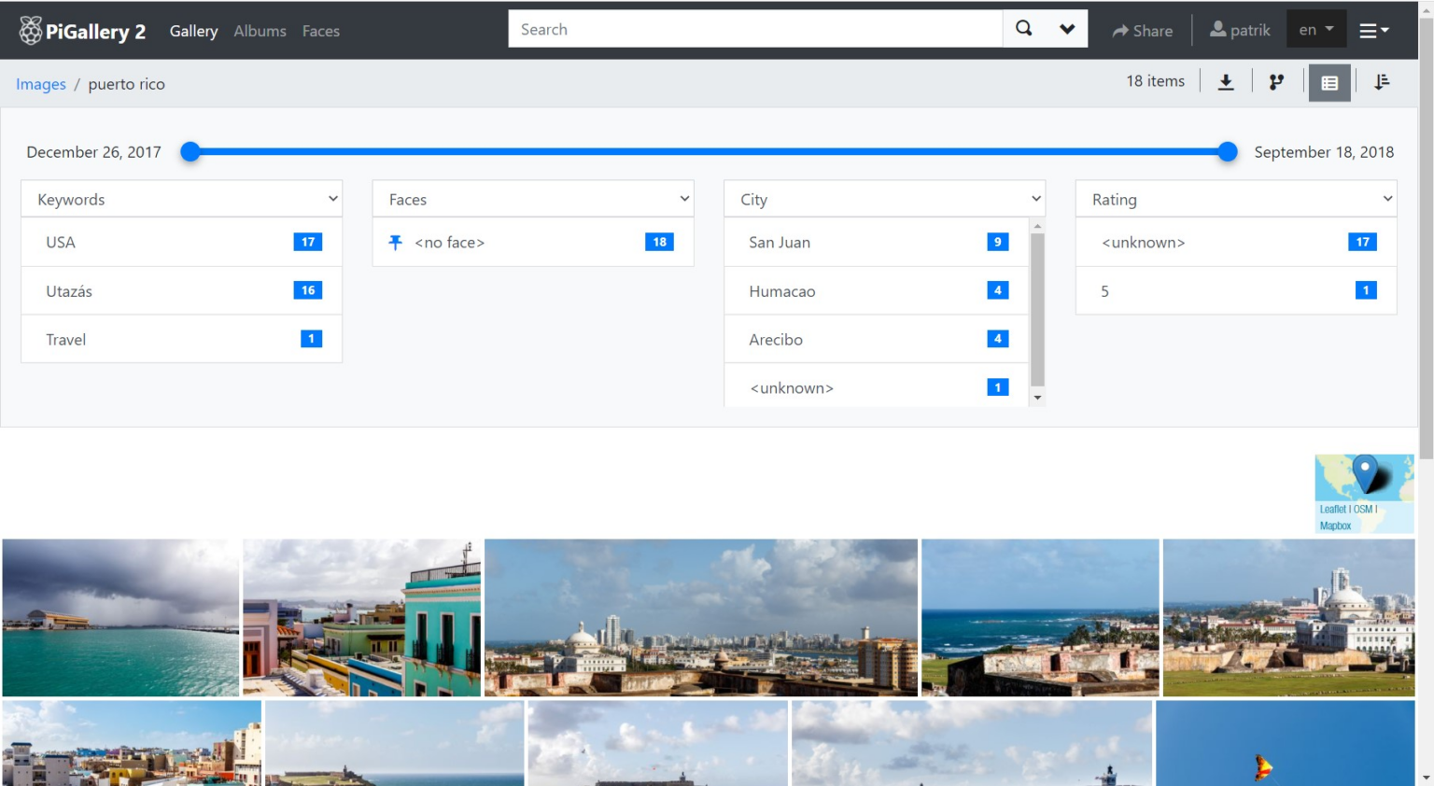The image size is (1434, 786).
Task: Click the grid/list view icon
Action: pos(1329,81)
